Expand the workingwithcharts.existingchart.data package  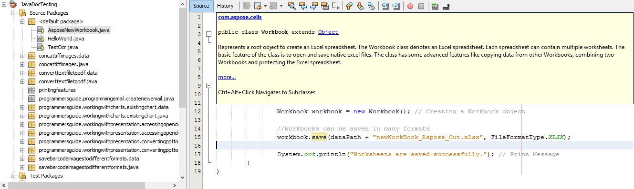pos(22,107)
